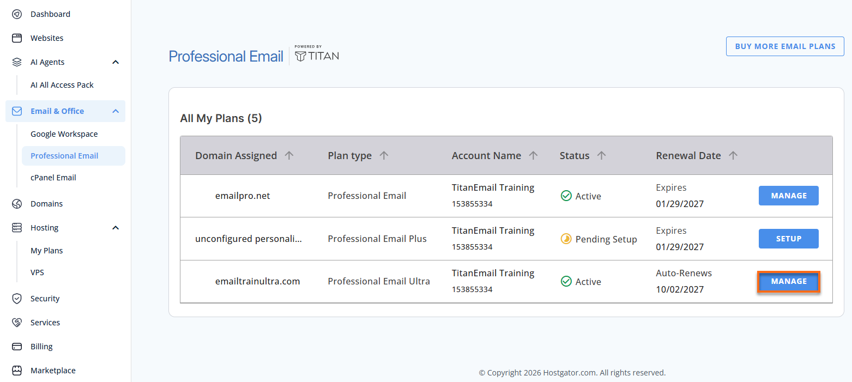The width and height of the screenshot is (852, 382).
Task: Click the Titan logo in header
Action: (317, 54)
